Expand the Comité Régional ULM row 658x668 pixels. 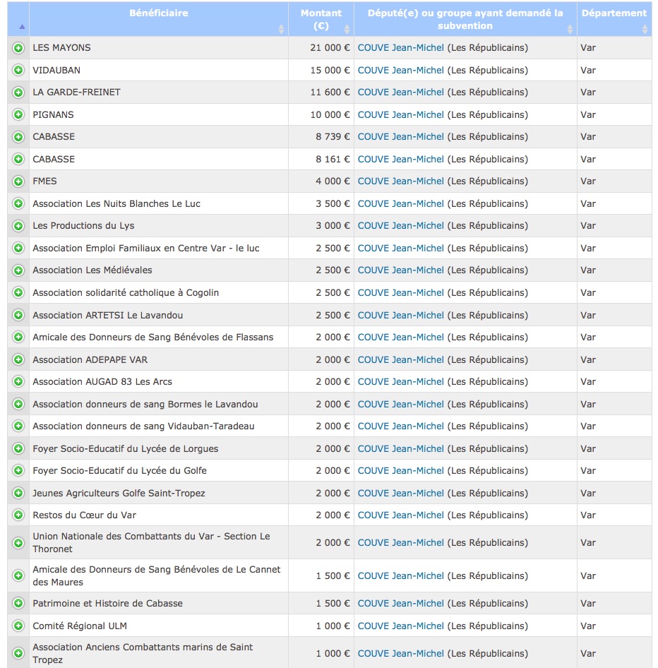pyautogui.click(x=18, y=626)
